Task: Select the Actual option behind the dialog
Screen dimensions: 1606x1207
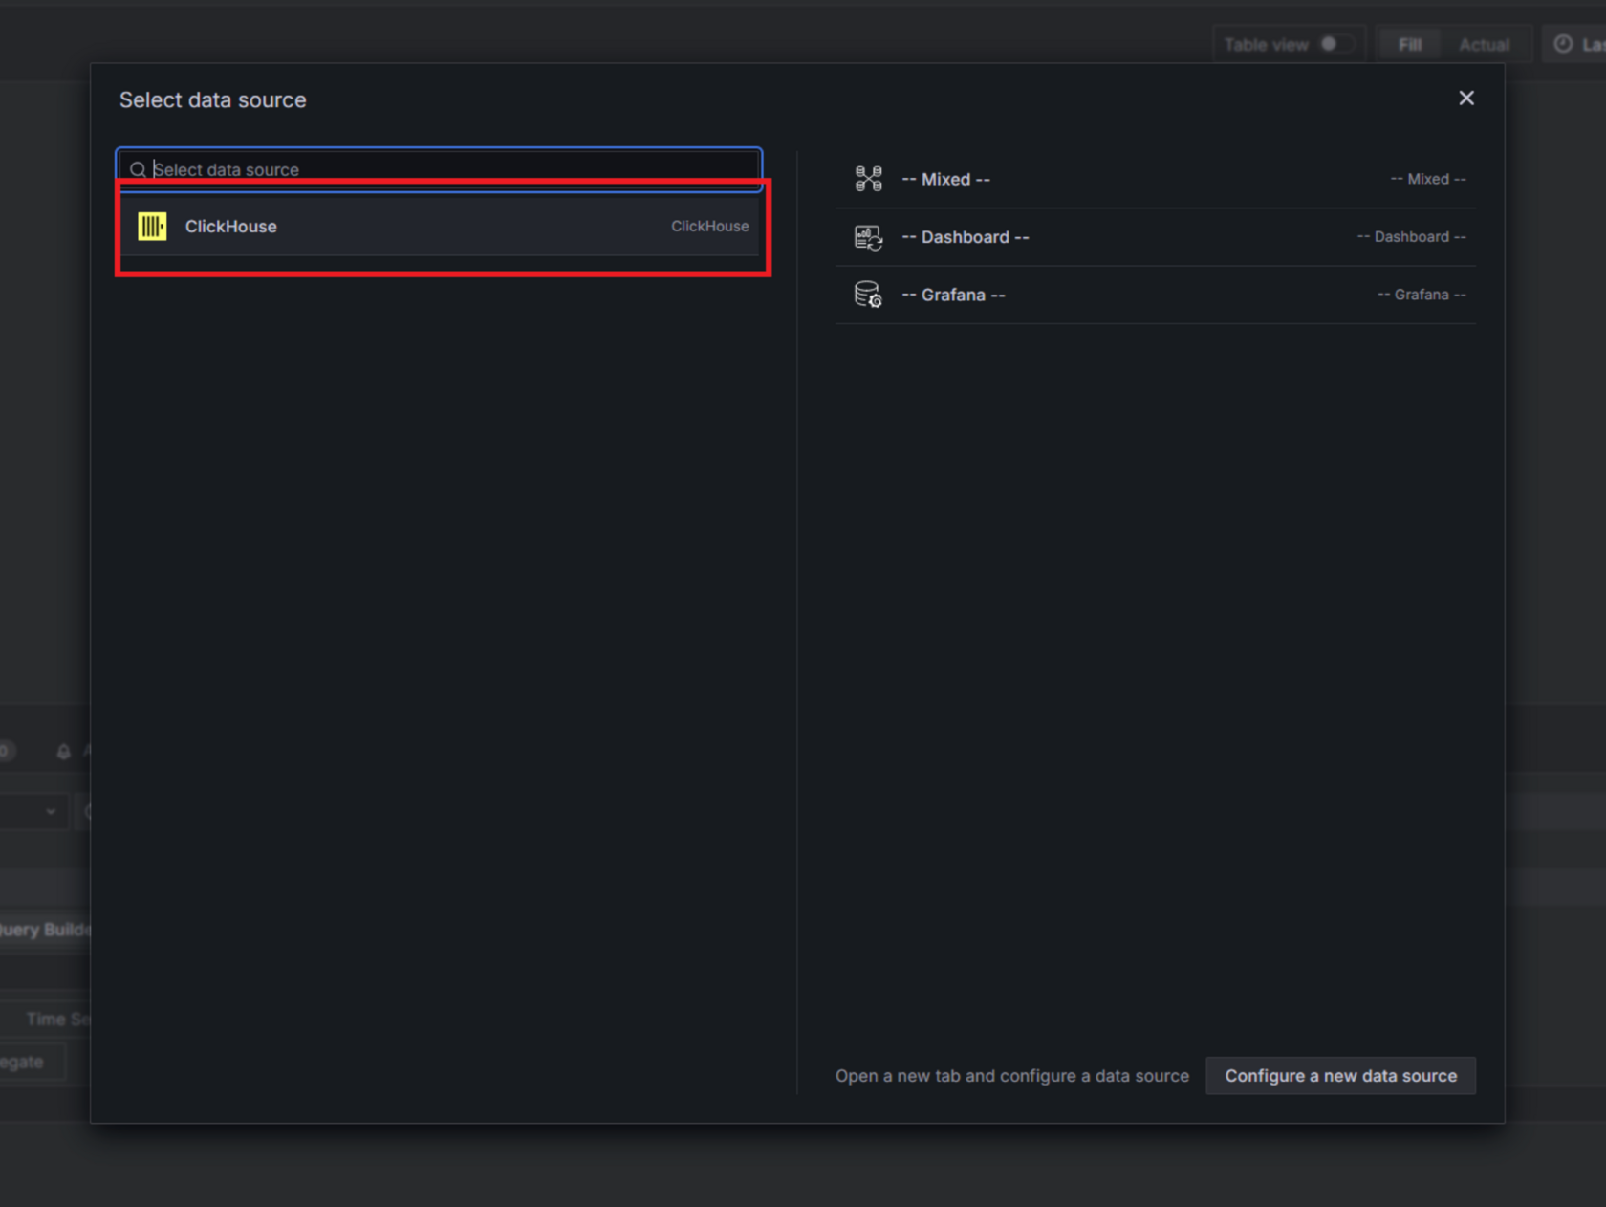Action: (x=1484, y=45)
